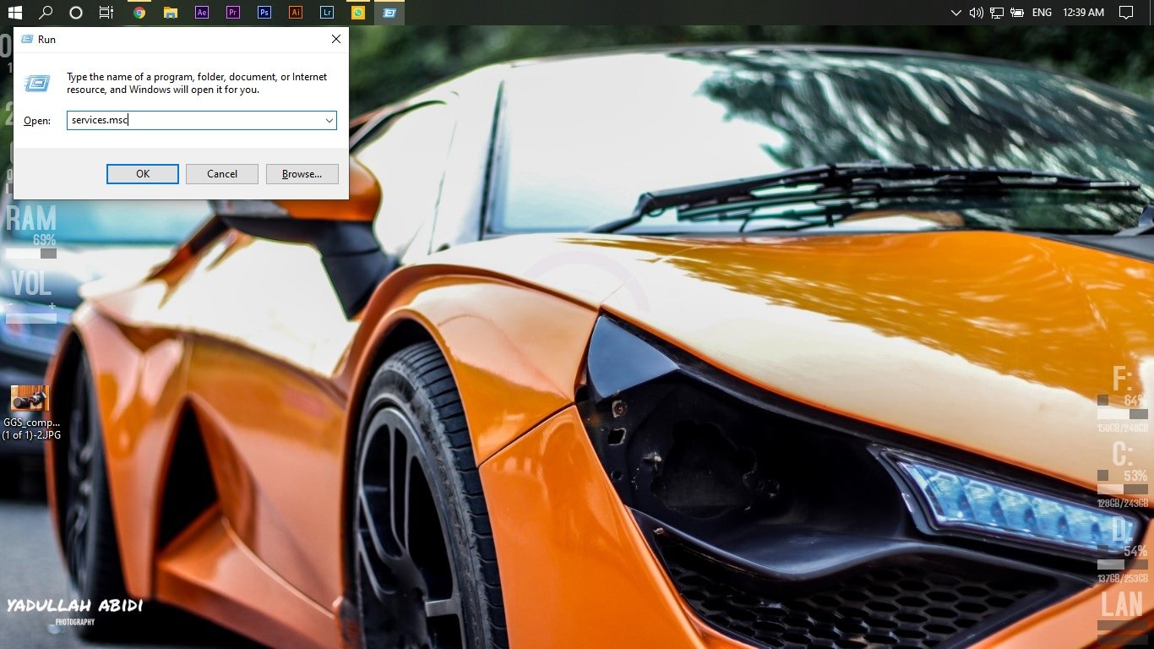
Task: Click the active Run taskbar button
Action: pos(389,13)
